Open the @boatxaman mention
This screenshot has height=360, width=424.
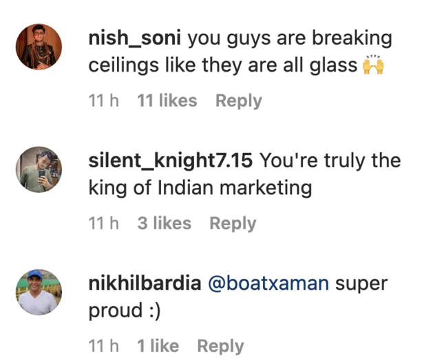(268, 284)
